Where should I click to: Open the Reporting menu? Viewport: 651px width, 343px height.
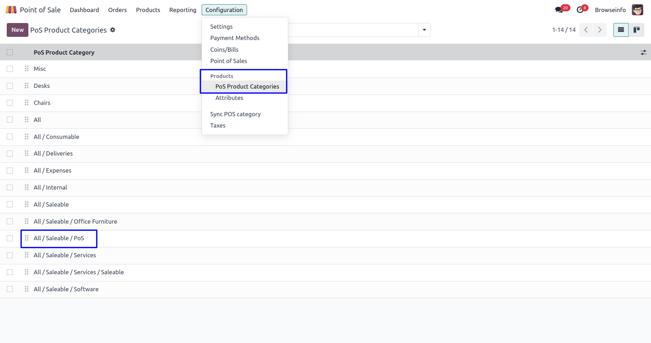pos(182,10)
